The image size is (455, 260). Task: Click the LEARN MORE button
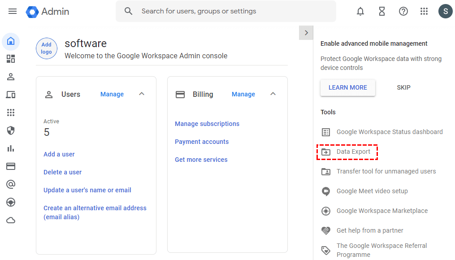(x=348, y=87)
